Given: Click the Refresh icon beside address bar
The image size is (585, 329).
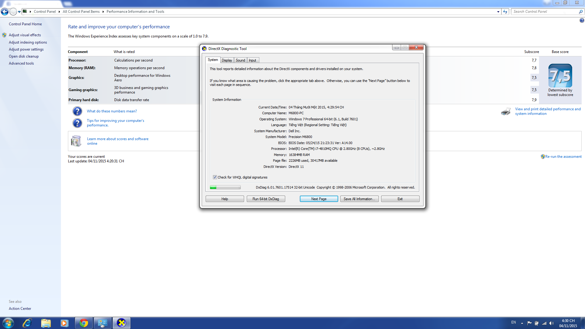Looking at the screenshot, I should point(505,12).
